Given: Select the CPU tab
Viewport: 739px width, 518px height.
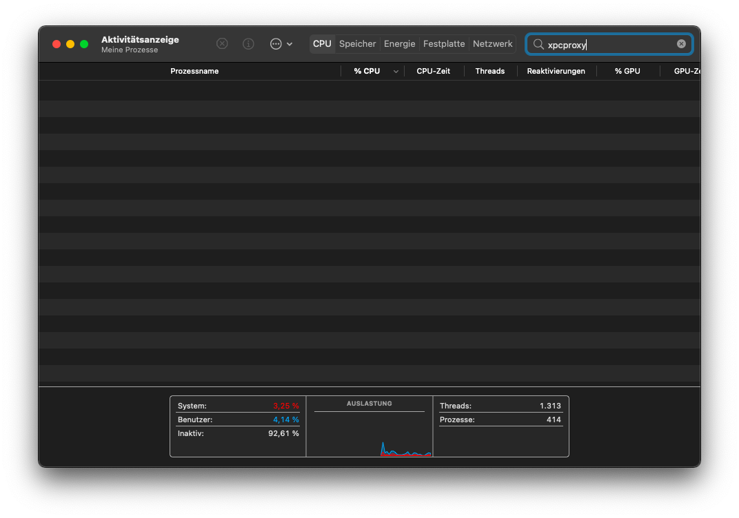Looking at the screenshot, I should click(322, 44).
